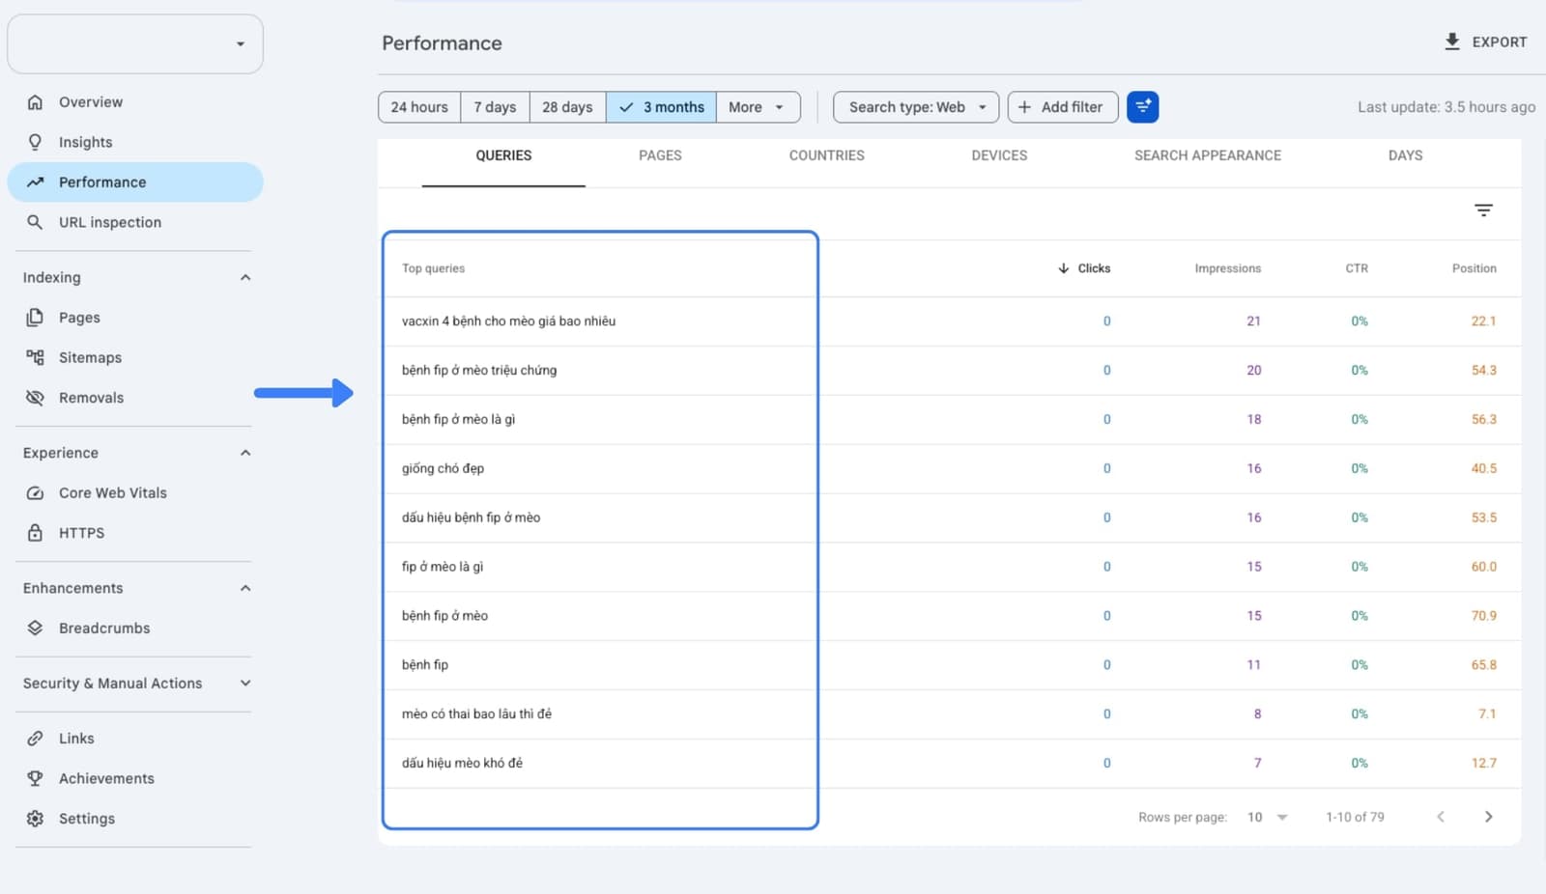Click the Add filter button
This screenshot has height=894, width=1546.
(x=1063, y=107)
